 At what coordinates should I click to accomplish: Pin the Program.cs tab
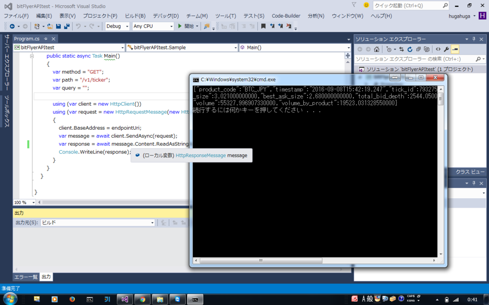(45, 39)
